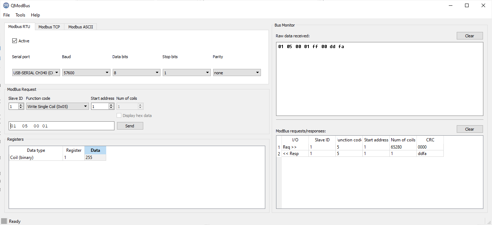
Task: Clear the ModBus requests/responses table
Action: (469, 129)
